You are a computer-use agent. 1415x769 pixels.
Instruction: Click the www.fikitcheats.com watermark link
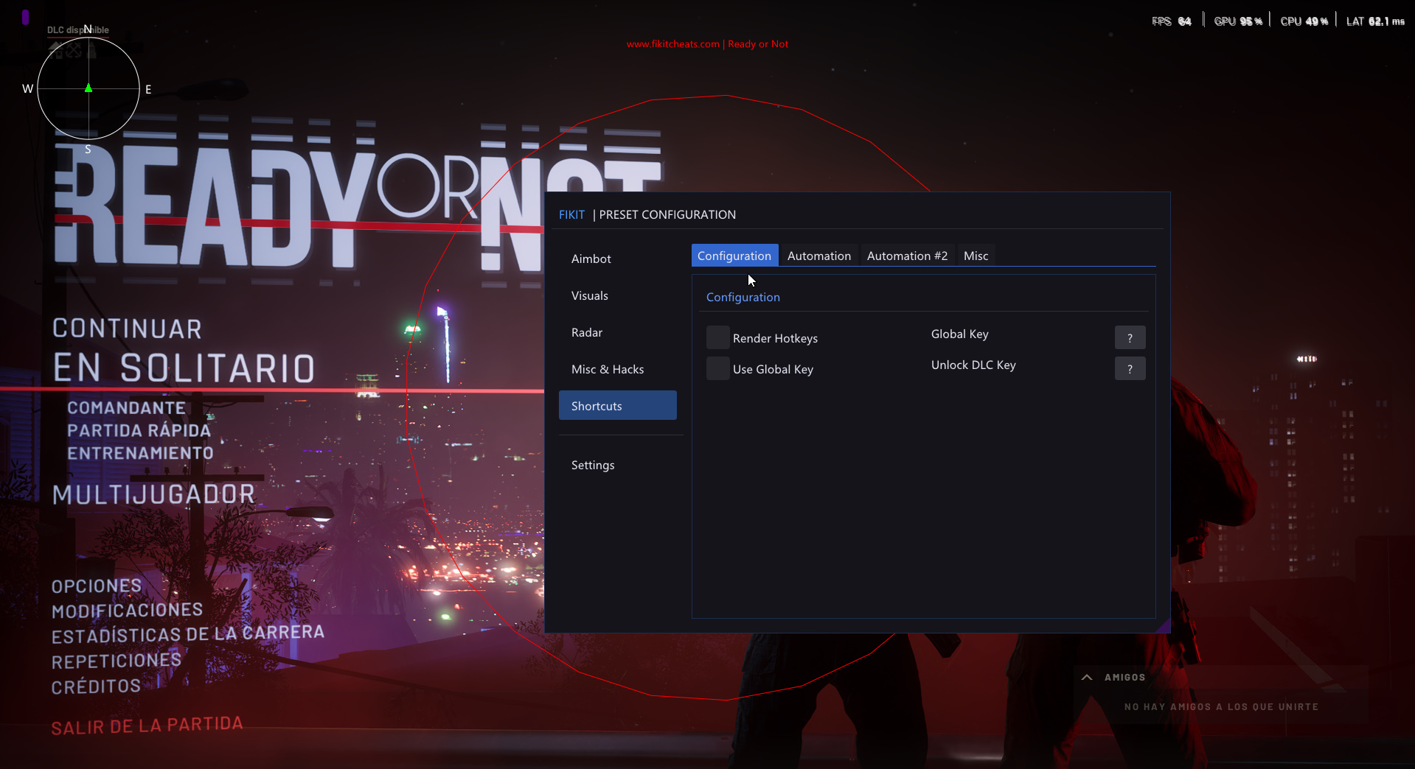672,43
